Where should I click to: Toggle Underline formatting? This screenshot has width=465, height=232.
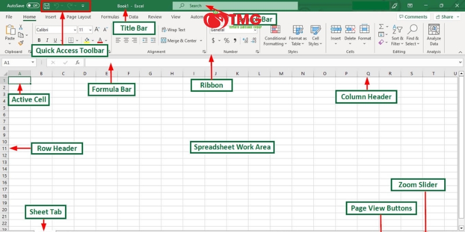pyautogui.click(x=55, y=40)
